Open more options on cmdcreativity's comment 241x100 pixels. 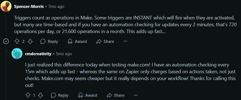point(136,95)
